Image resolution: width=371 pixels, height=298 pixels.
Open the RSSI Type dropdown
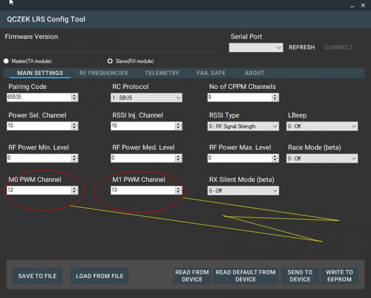tap(243, 126)
